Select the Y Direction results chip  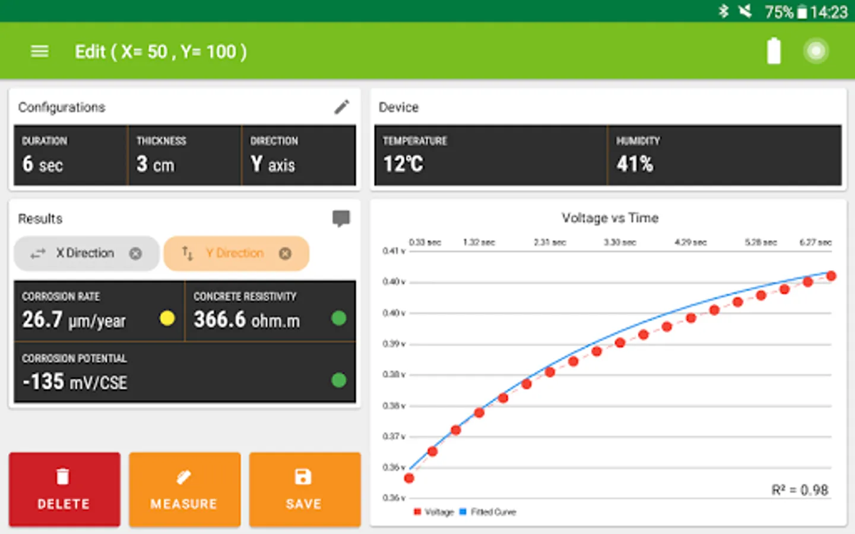click(x=236, y=253)
